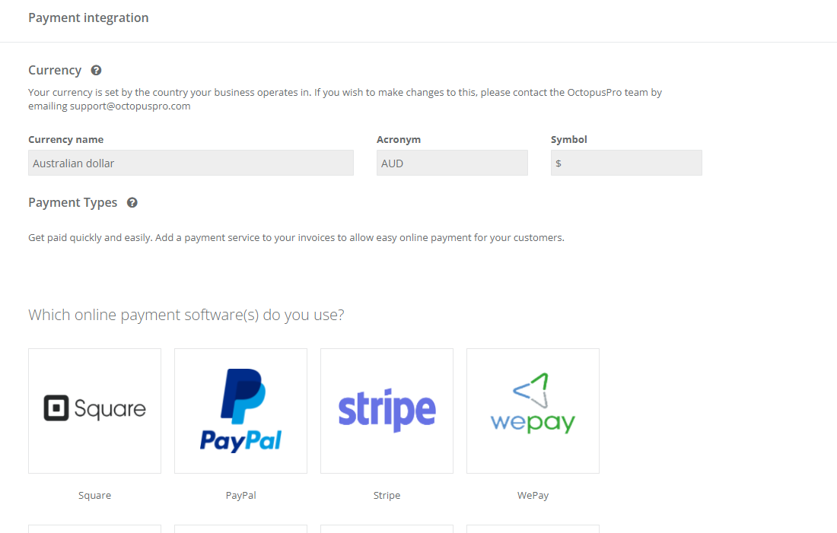Click the Currency section heading

(x=55, y=71)
